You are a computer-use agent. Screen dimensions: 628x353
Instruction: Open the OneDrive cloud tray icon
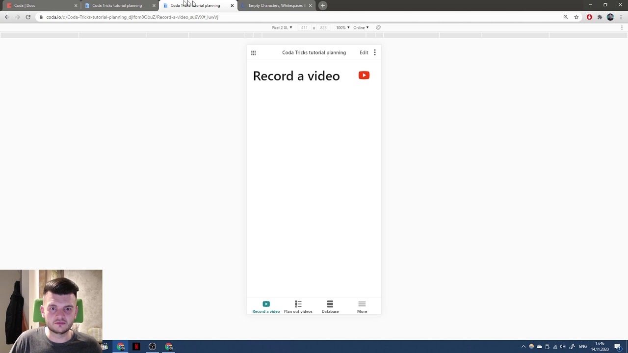pyautogui.click(x=539, y=347)
